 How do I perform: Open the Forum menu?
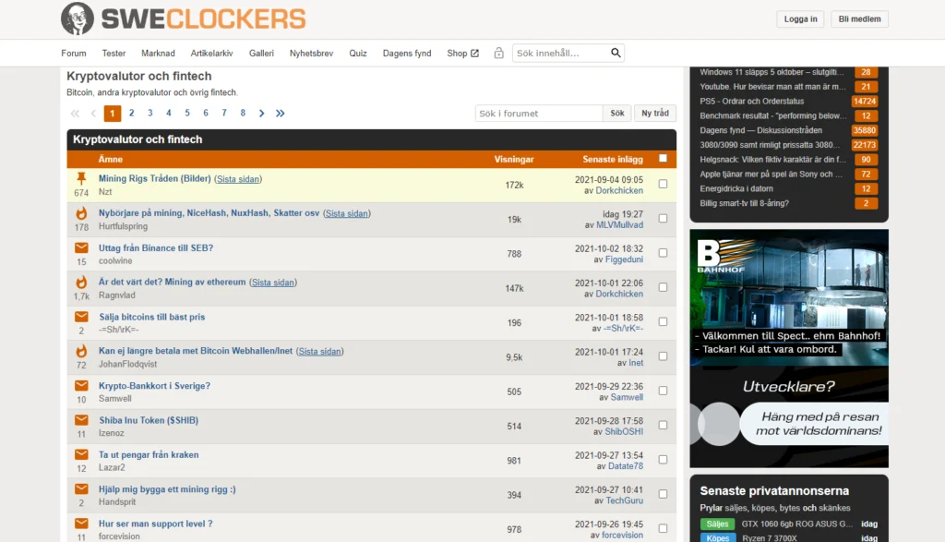click(74, 53)
